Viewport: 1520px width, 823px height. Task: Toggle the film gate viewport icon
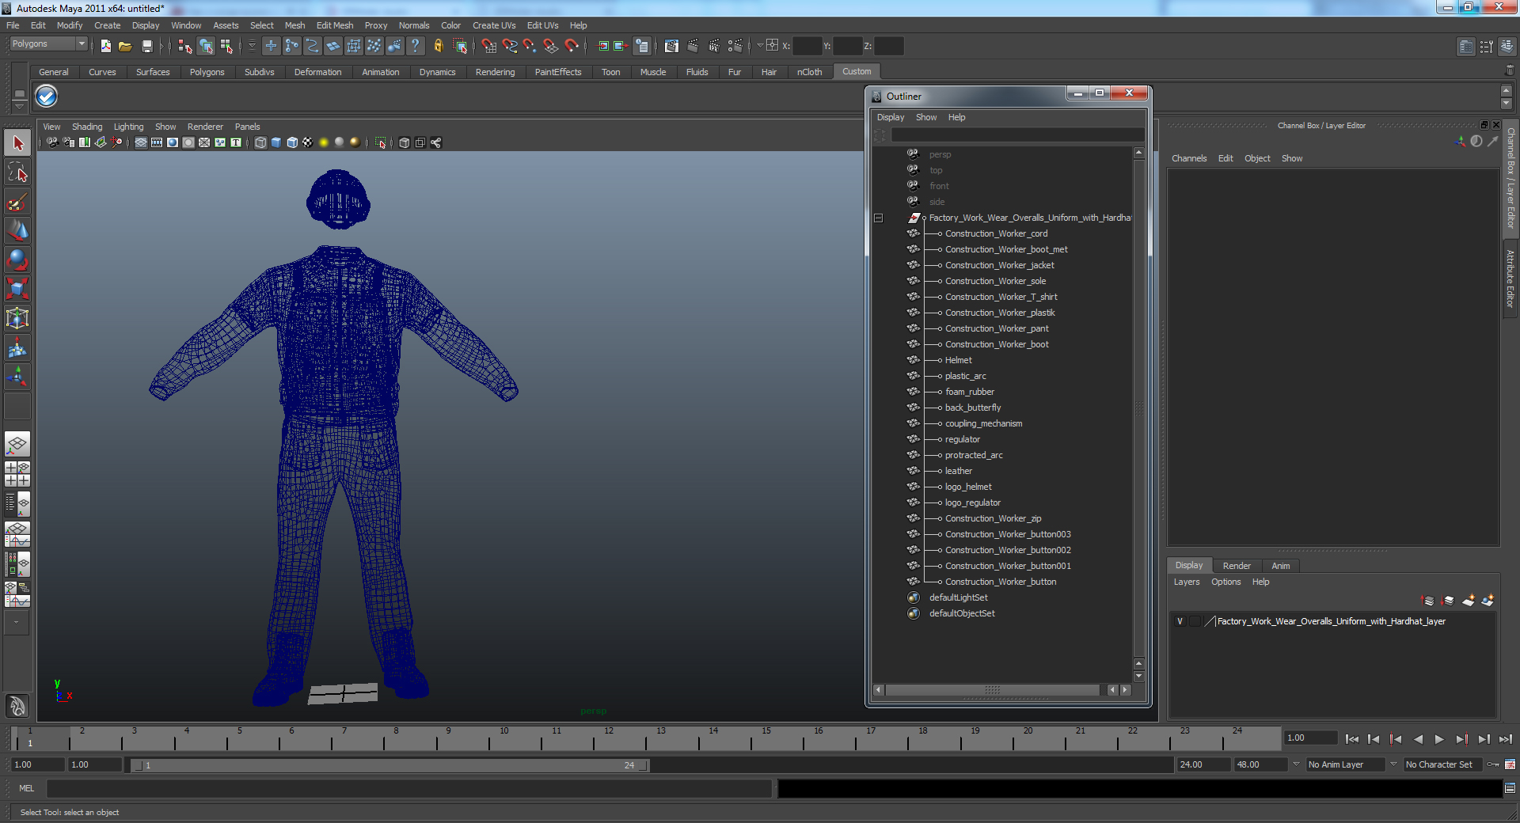coord(156,142)
